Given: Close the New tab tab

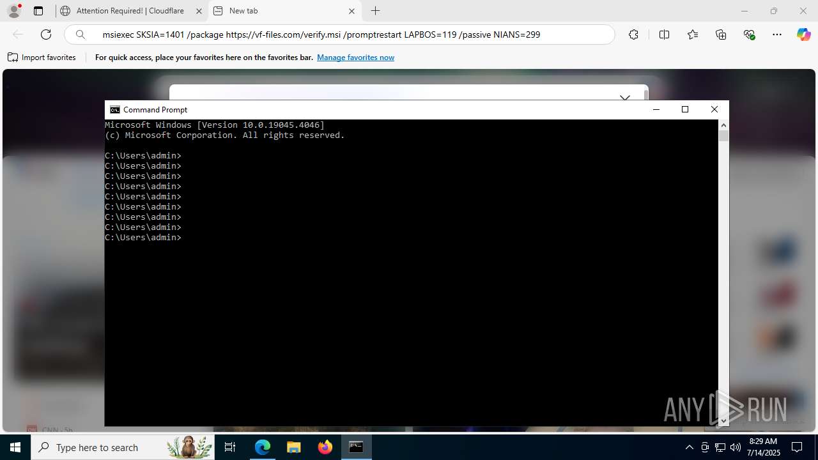Looking at the screenshot, I should (351, 11).
